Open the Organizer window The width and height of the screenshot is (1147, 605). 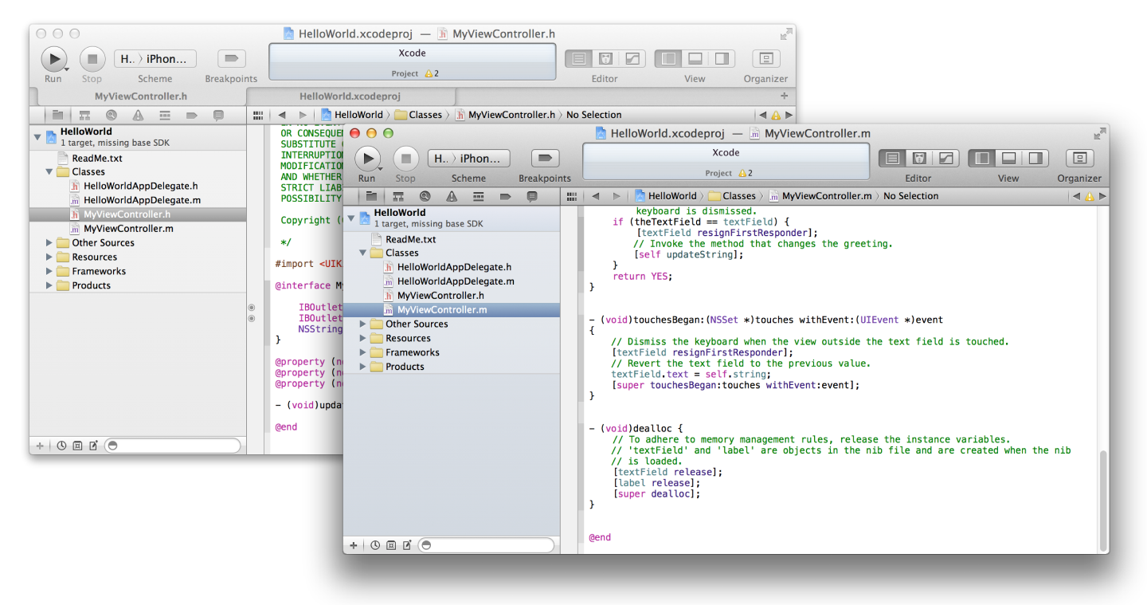1079,158
